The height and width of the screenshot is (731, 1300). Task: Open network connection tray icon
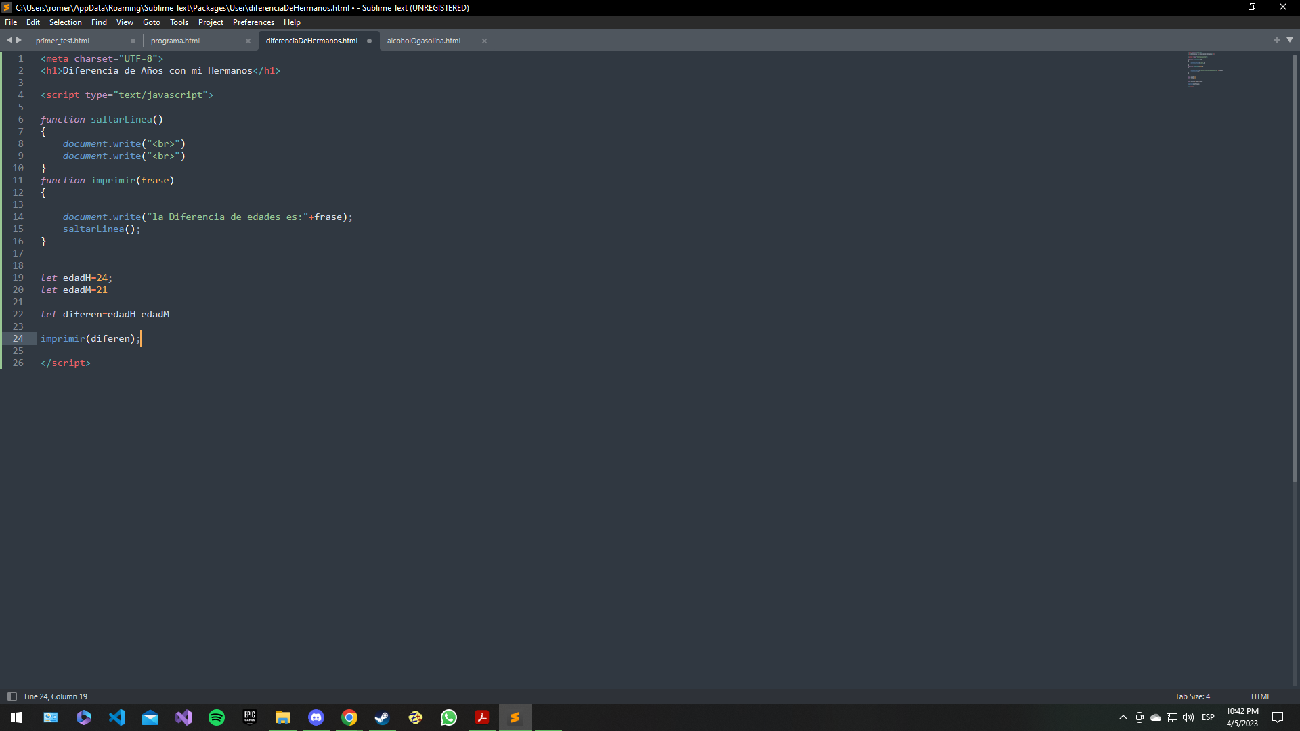(x=1172, y=717)
